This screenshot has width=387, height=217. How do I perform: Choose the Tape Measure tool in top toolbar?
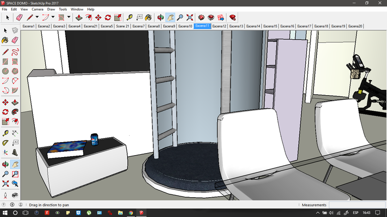130,17
